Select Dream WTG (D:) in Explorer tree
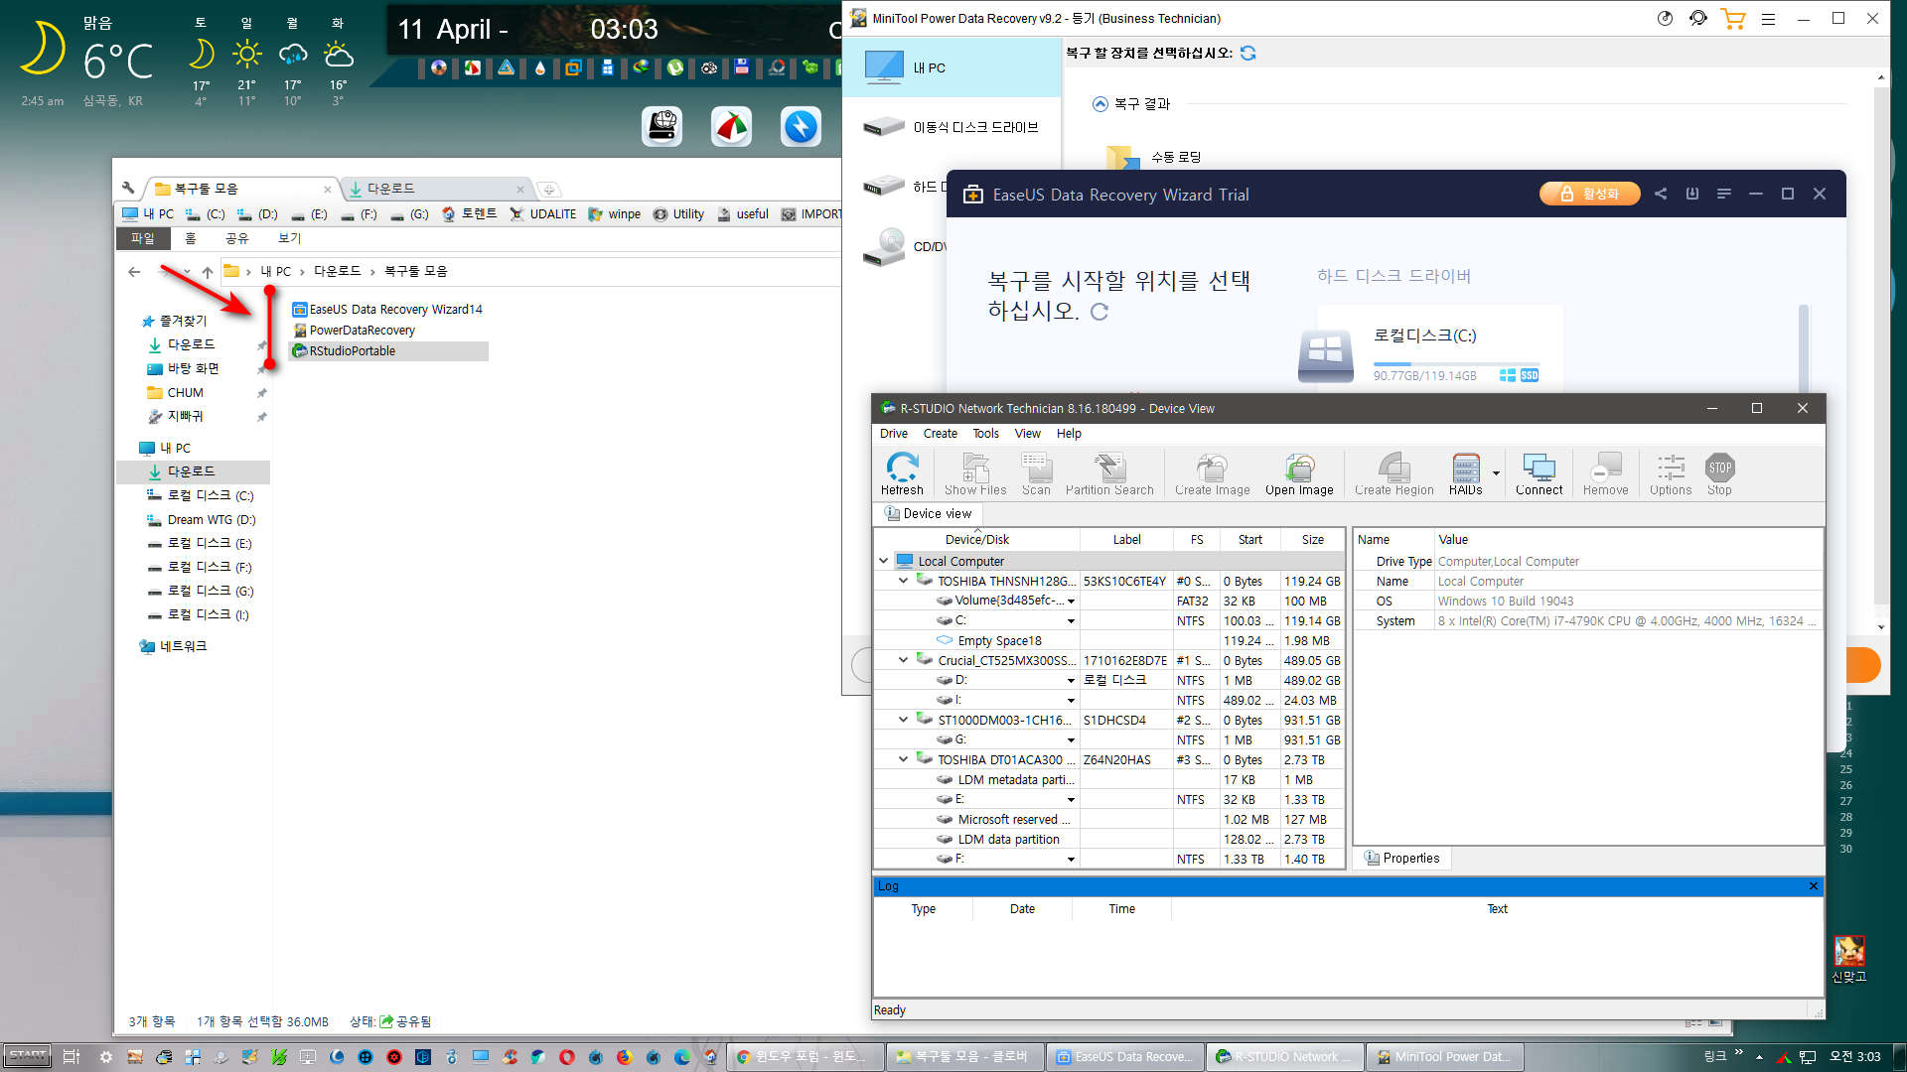The height and width of the screenshot is (1072, 1907). pyautogui.click(x=201, y=519)
